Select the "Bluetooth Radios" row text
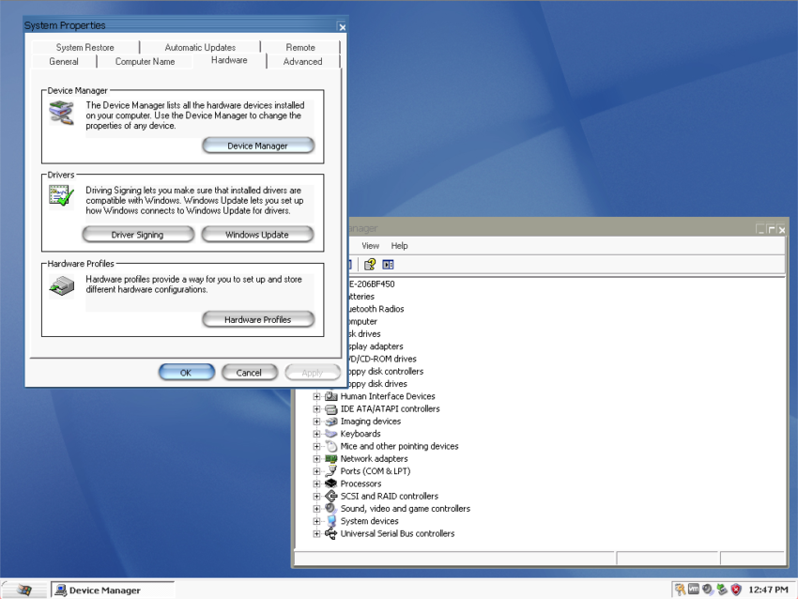The height and width of the screenshot is (599, 798). [376, 309]
